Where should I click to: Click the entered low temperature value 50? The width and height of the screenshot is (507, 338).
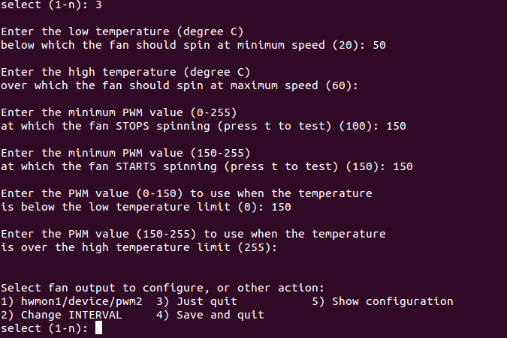click(379, 45)
